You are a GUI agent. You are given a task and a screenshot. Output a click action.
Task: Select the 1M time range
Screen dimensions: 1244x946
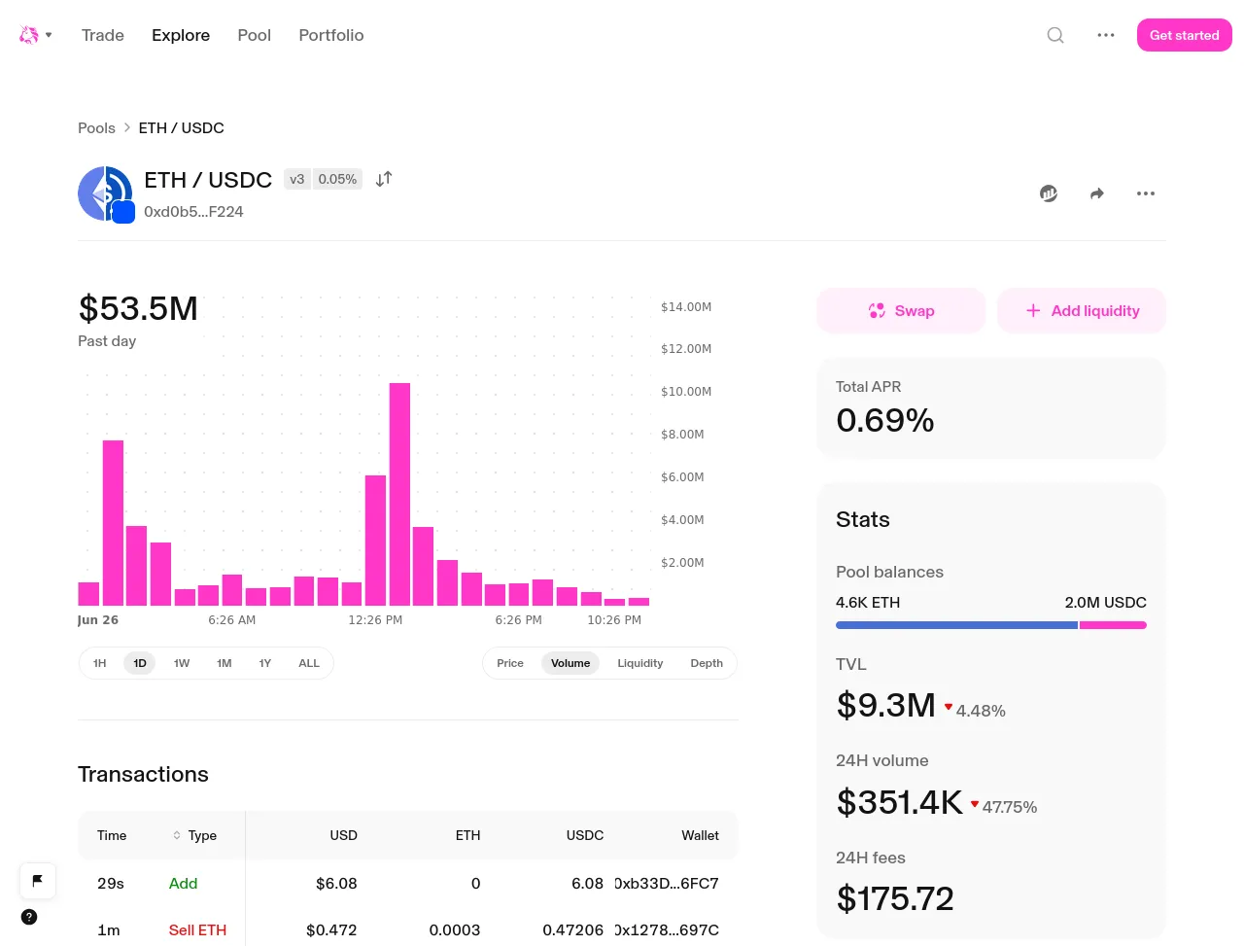click(225, 663)
